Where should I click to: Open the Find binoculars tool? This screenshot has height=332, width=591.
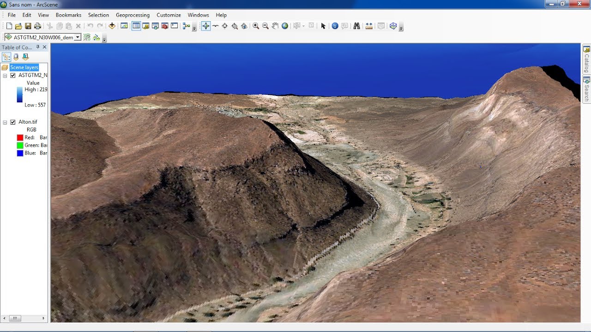click(x=356, y=26)
